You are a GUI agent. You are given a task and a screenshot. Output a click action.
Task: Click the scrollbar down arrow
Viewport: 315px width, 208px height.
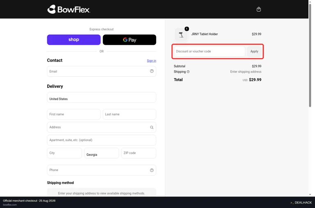pyautogui.click(x=310, y=194)
